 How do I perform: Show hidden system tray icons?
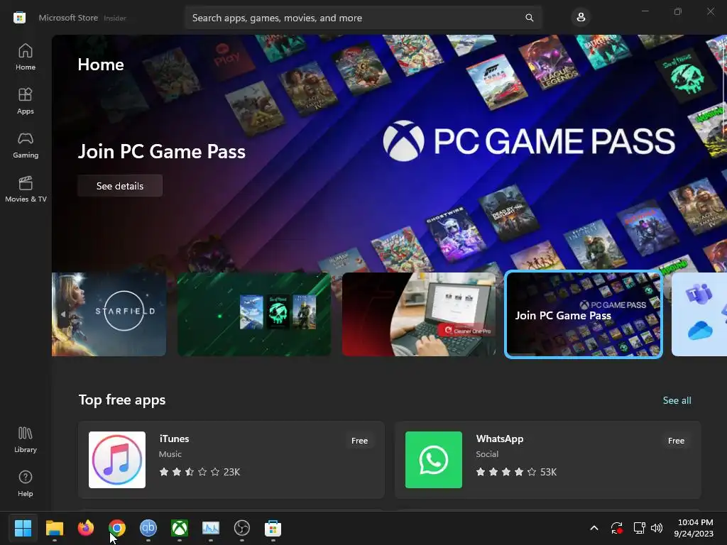tap(594, 528)
